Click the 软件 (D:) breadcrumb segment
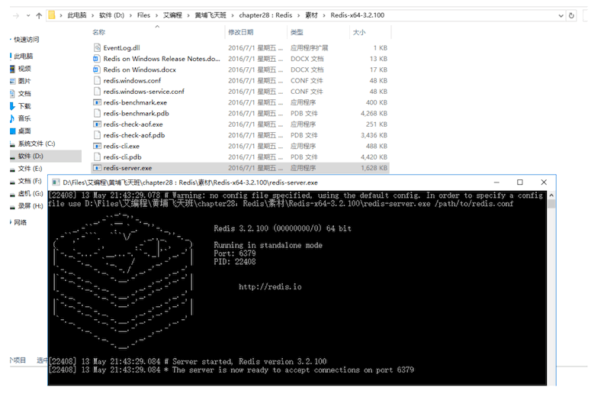Screen dimensions: 604x397 pos(111,15)
